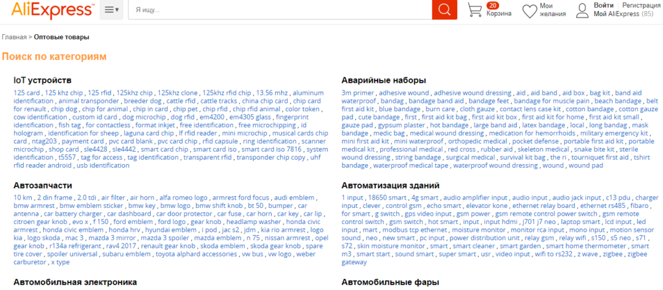Open Мой AliExpress menu
The width and height of the screenshot is (663, 290).
pos(624,14)
